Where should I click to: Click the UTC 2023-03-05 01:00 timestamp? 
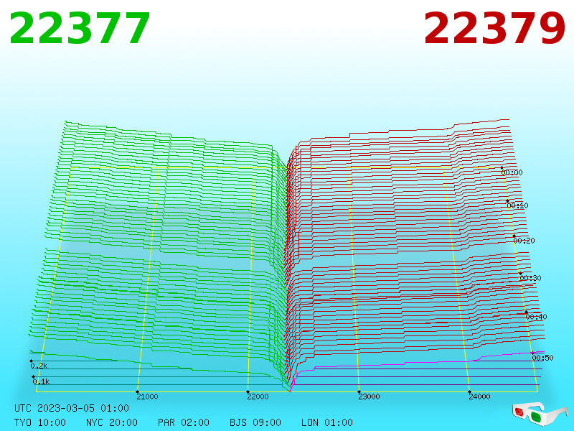pyautogui.click(x=72, y=408)
